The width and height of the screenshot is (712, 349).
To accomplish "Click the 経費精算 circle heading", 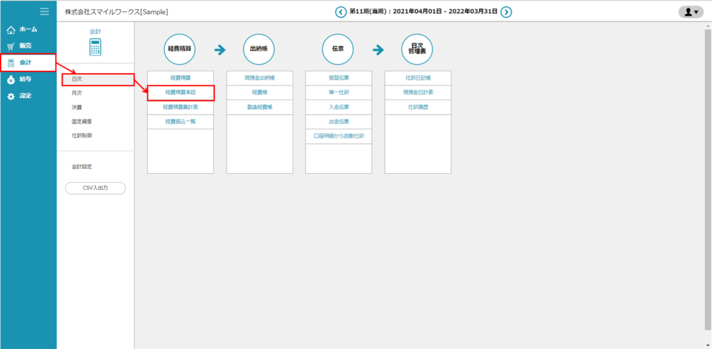I will tap(180, 49).
